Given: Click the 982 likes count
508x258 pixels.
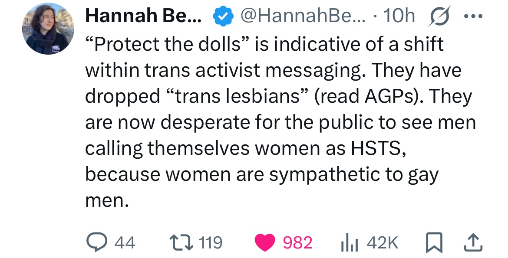Looking at the screenshot, I should (298, 243).
